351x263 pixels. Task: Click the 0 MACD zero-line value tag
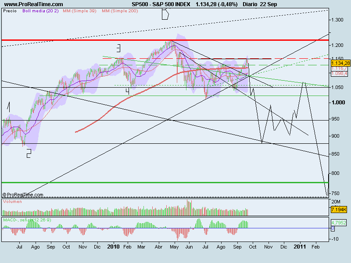[333, 228]
